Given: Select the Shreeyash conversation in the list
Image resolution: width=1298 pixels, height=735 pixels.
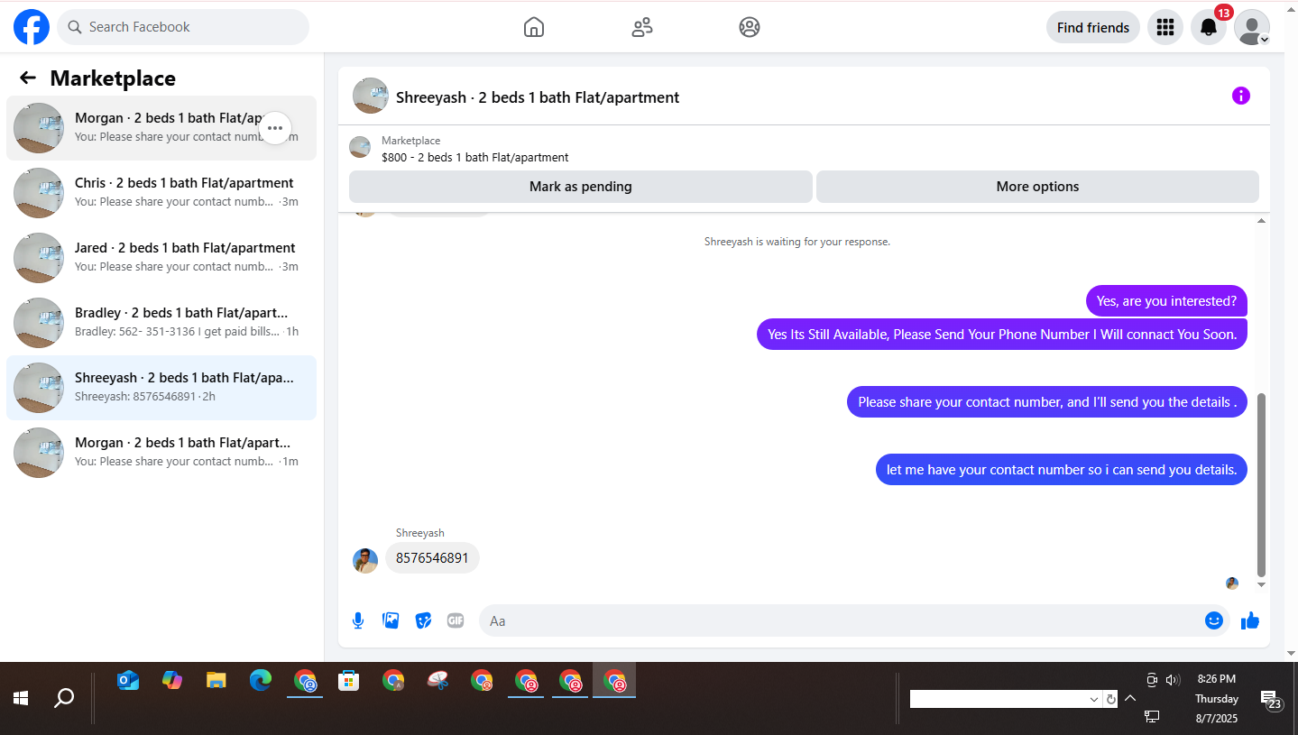Looking at the screenshot, I should (161, 388).
